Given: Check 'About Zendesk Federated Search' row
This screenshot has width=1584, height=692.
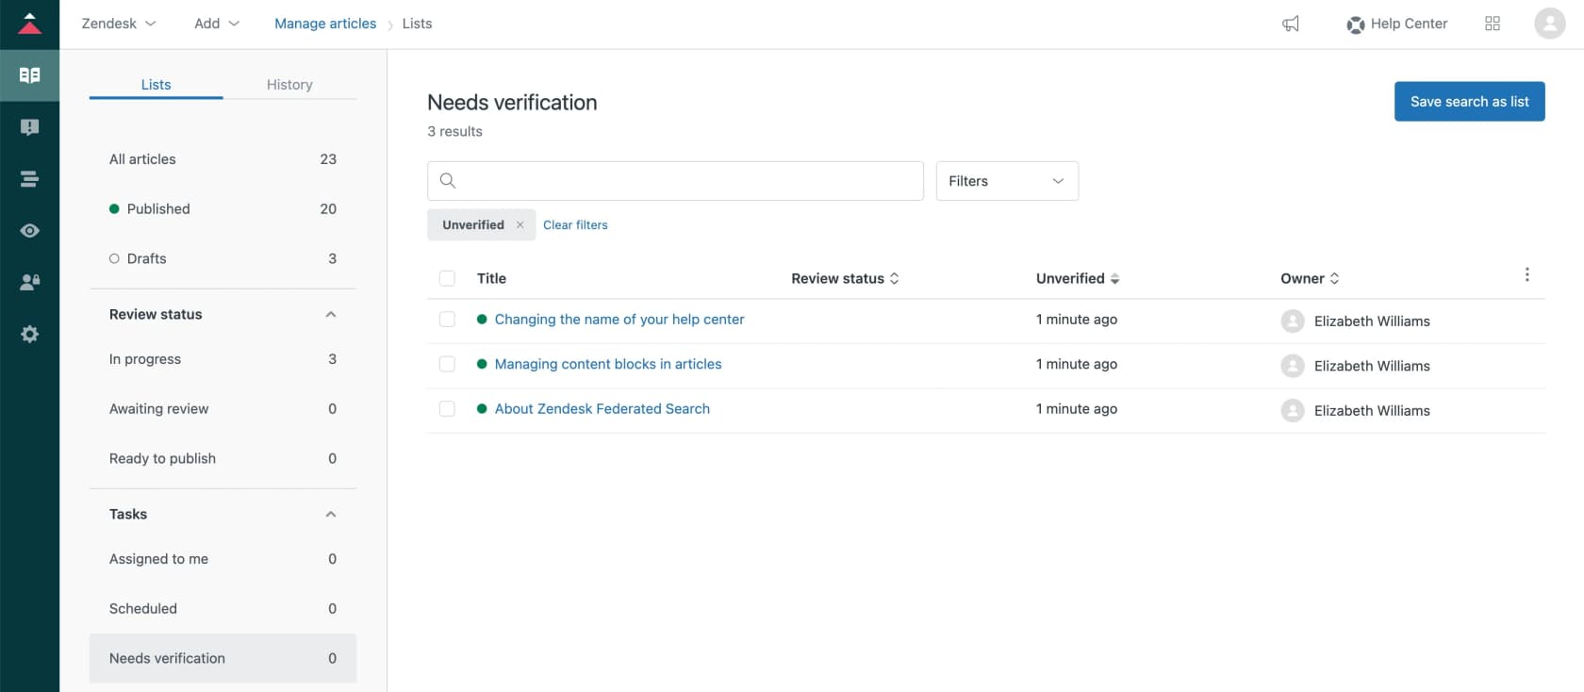Looking at the screenshot, I should [447, 408].
